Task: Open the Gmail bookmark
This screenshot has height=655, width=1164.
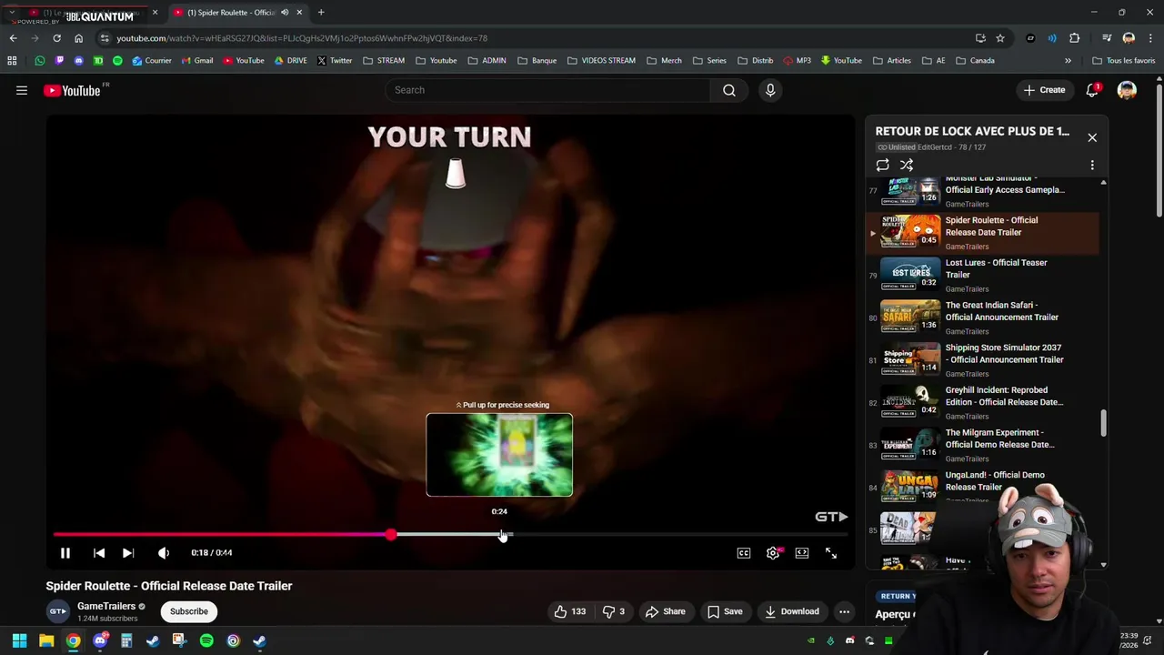Action: coord(196,61)
